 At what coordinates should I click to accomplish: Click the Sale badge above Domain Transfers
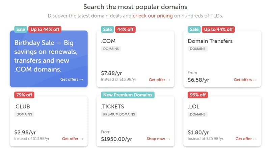point(194,29)
